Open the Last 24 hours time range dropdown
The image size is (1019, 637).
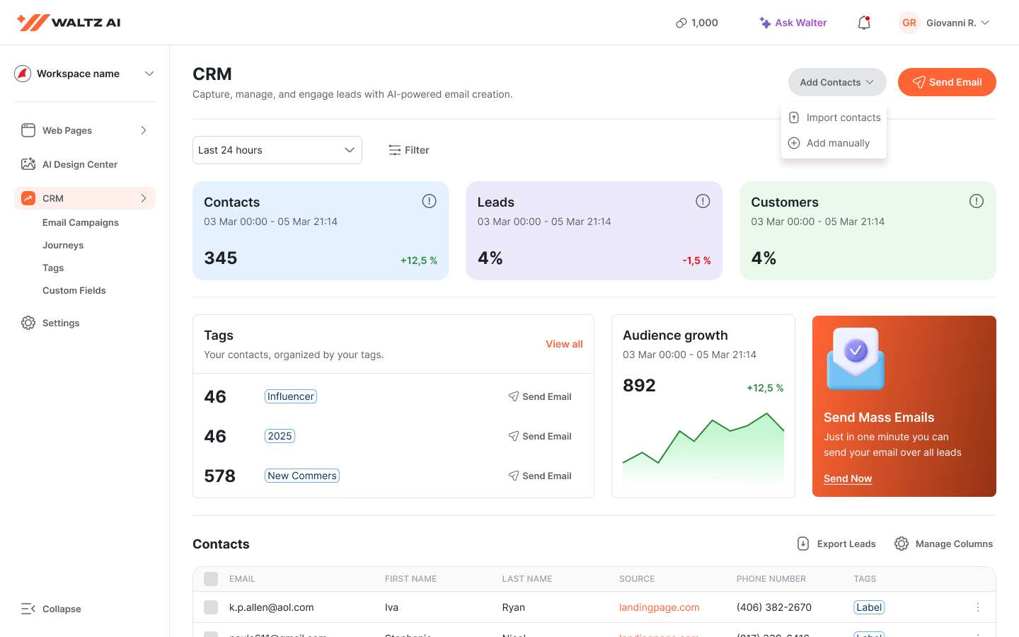click(277, 150)
